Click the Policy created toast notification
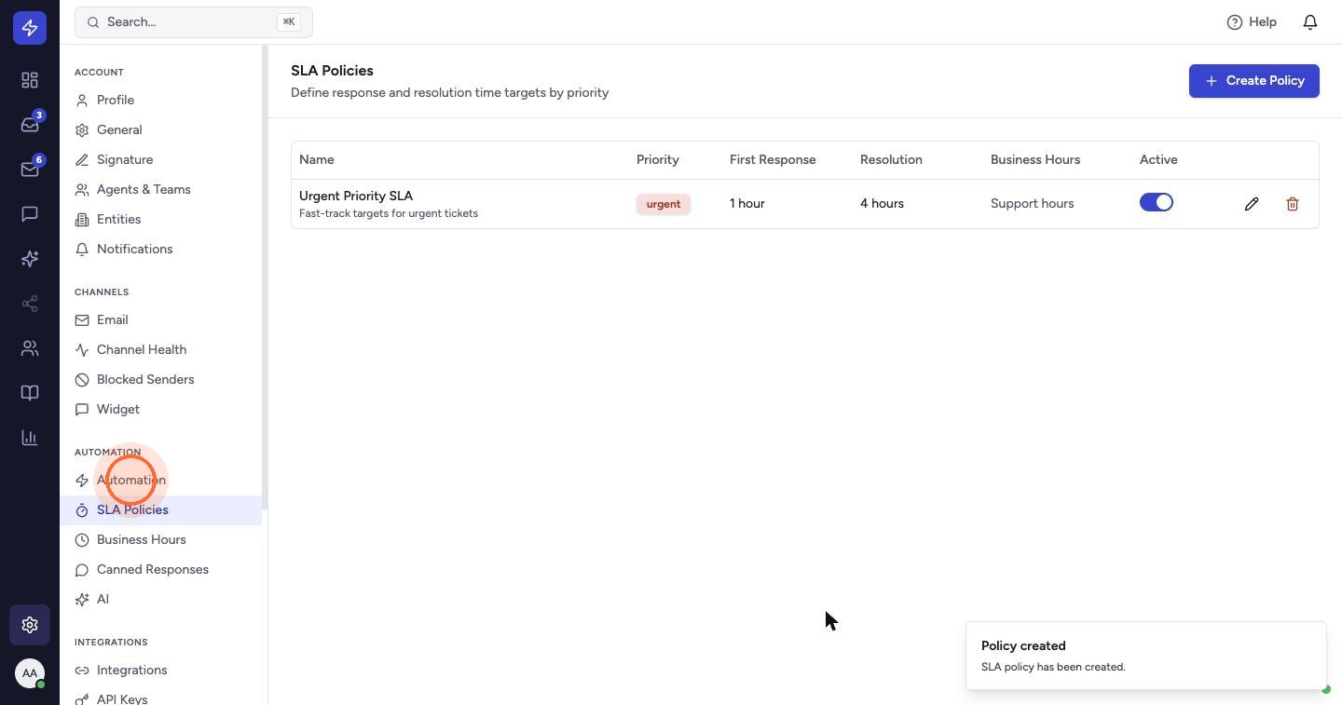The image size is (1342, 705). [1146, 656]
